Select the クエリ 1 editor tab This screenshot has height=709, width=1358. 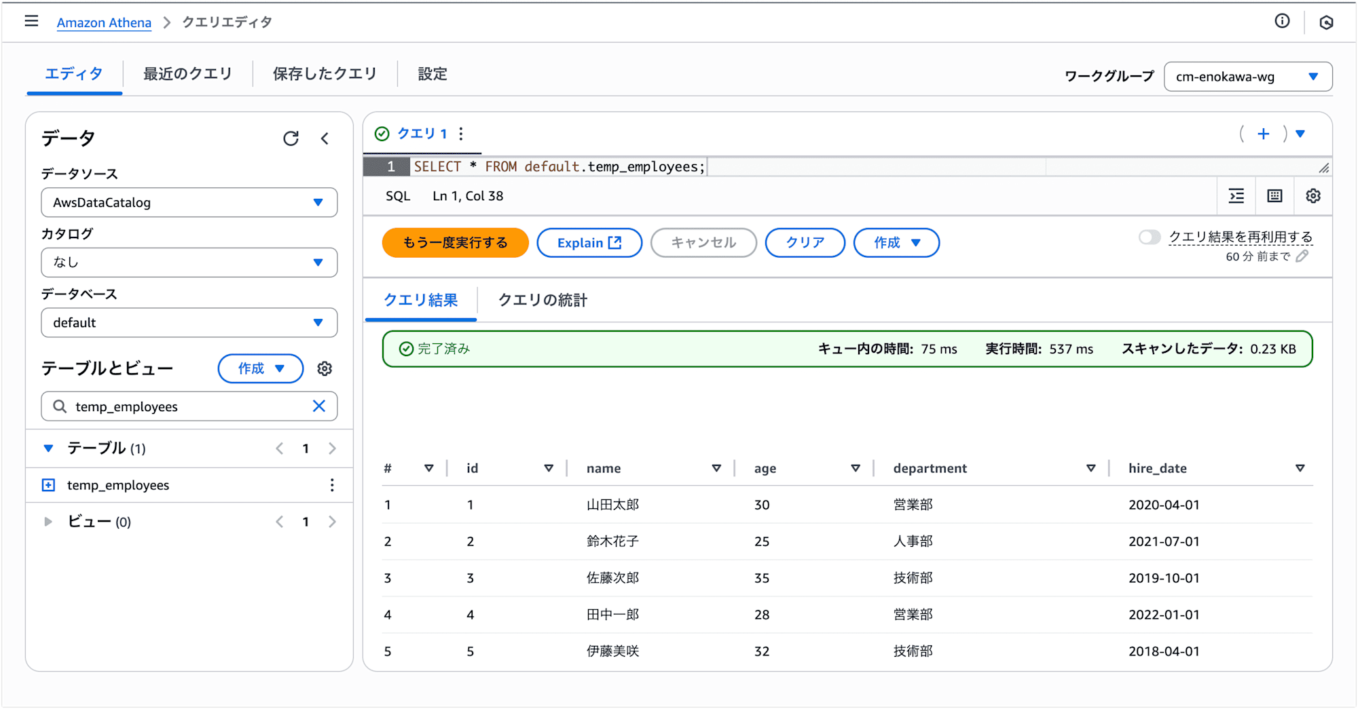point(422,134)
